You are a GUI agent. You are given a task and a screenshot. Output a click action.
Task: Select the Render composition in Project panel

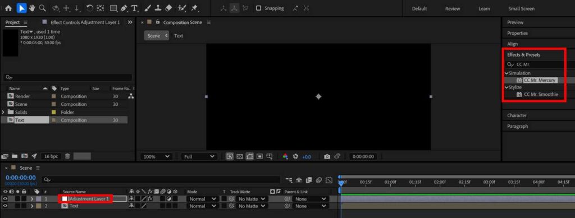click(22, 96)
